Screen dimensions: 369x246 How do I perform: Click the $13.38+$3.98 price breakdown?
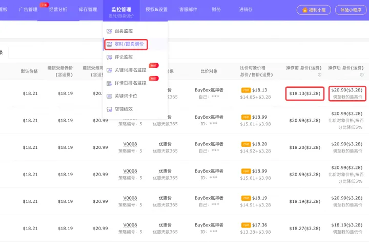pos(255,232)
